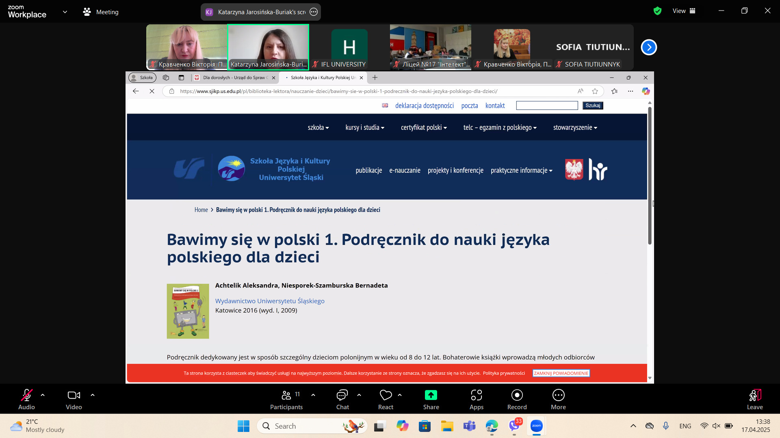780x438 pixels.
Task: Open projekty i konferencje menu item
Action: [x=455, y=170]
